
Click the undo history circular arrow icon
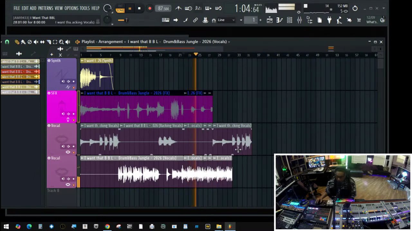click(x=355, y=8)
